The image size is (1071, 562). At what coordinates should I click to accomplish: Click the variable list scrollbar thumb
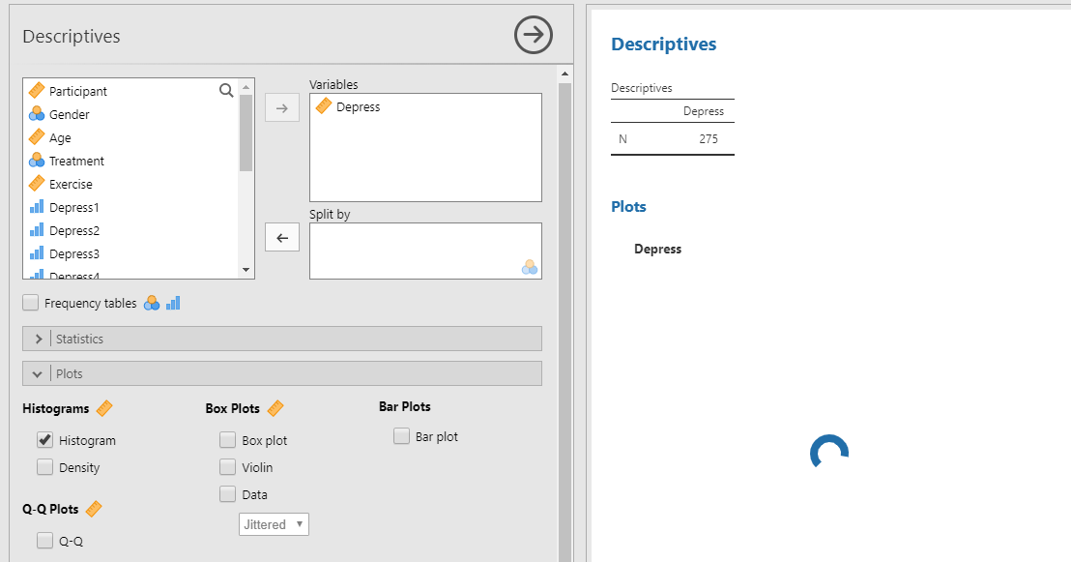(x=246, y=133)
